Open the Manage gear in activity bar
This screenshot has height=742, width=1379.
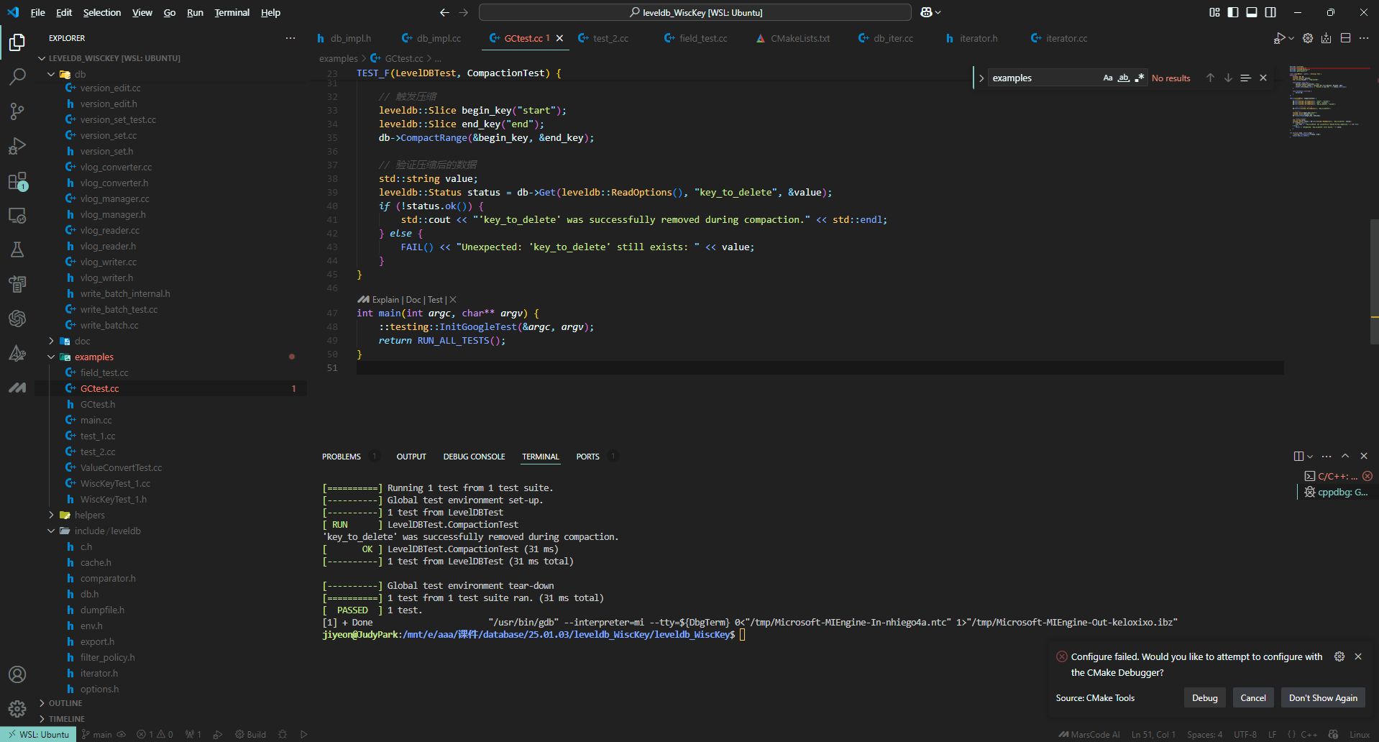17,709
